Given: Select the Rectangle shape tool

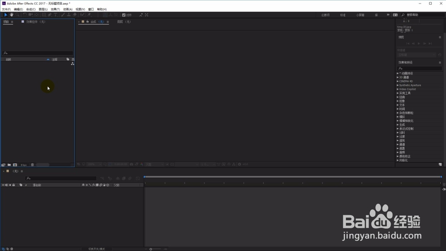Looking at the screenshot, I should [44, 15].
